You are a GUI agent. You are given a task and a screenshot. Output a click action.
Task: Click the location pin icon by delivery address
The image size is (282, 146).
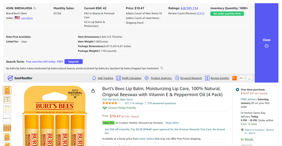242,130
